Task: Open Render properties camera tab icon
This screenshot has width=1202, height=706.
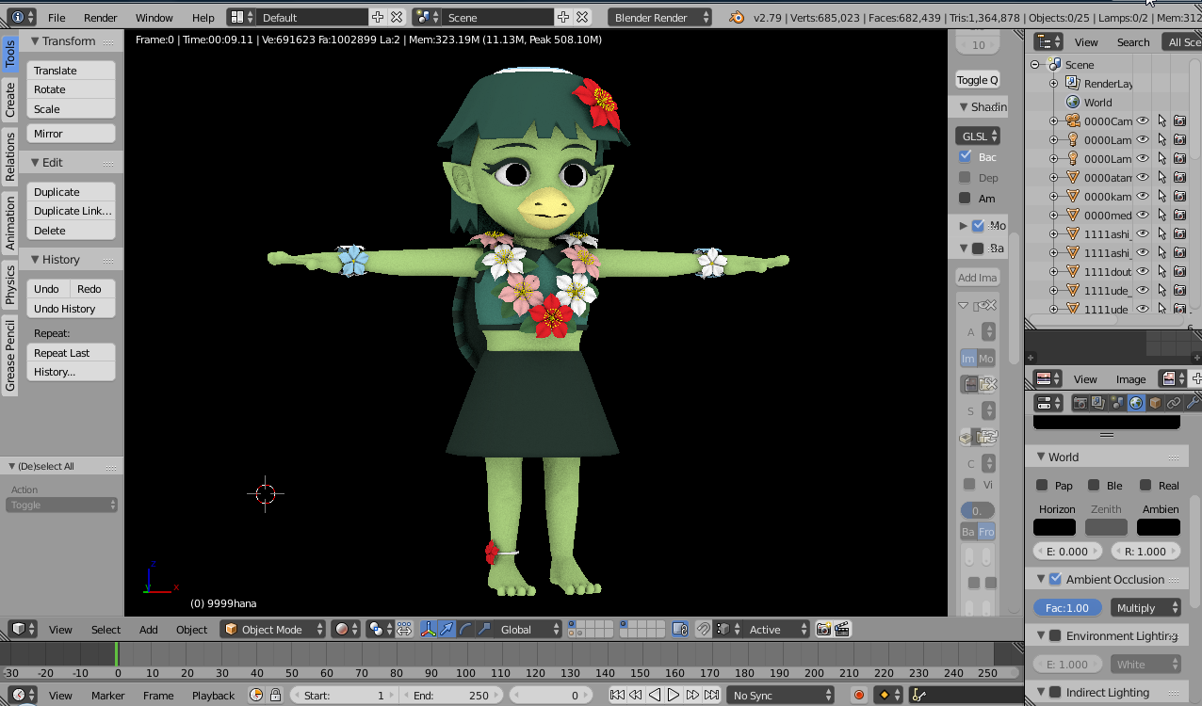Action: click(1080, 403)
